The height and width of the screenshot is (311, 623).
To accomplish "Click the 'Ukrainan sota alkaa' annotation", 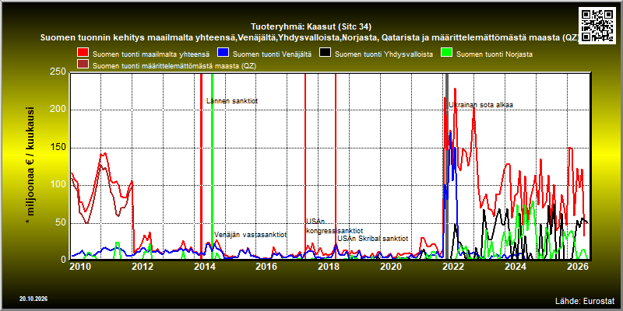I will [481, 105].
